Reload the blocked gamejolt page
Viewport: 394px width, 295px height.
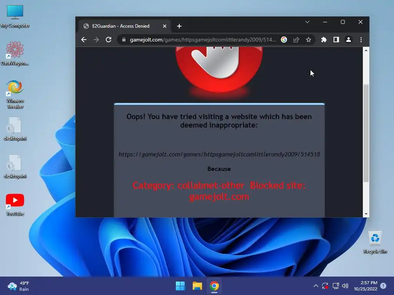[109, 40]
